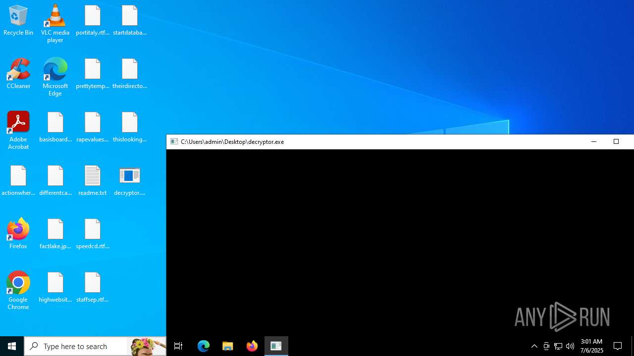Screen dimensions: 634x356
Task: Open Google Chrome desktop shortcut
Action: tap(18, 291)
